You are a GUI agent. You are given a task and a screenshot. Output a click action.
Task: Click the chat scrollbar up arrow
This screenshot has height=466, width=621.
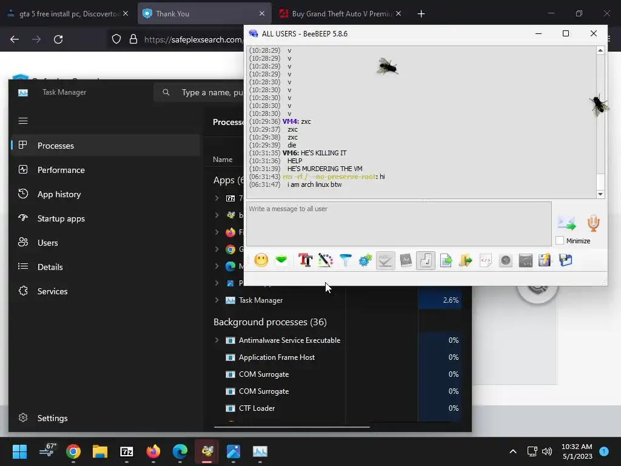tap(600, 50)
